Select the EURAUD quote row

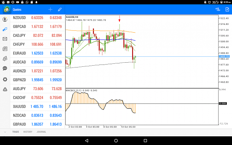[x=37, y=53]
